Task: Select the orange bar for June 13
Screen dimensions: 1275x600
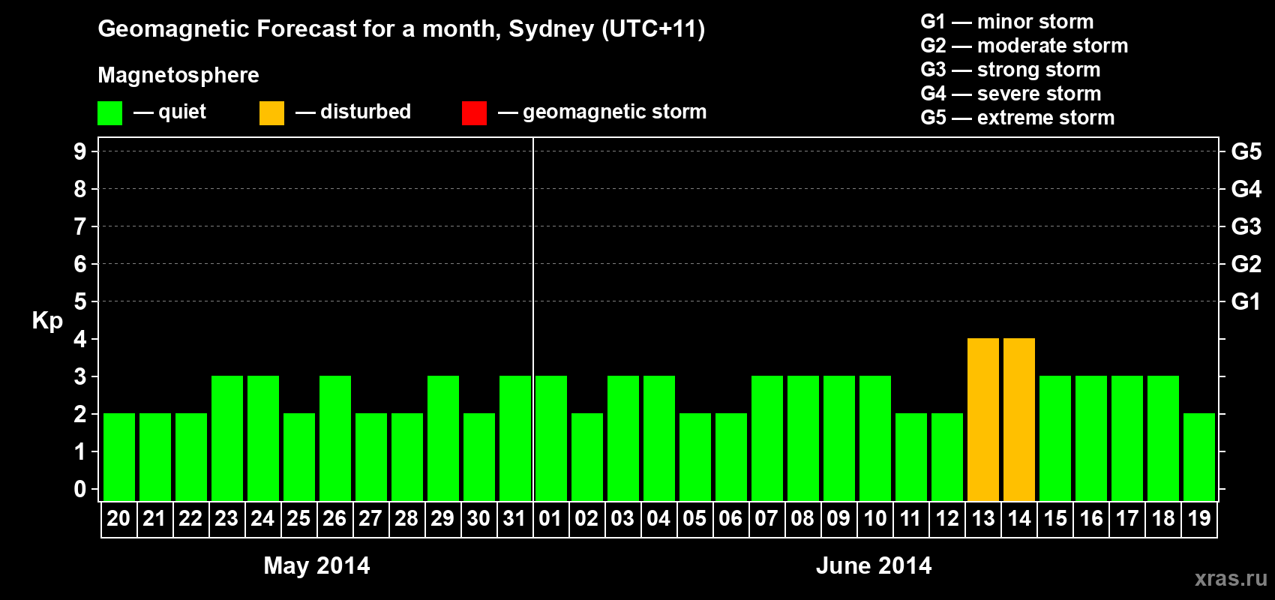Action: click(983, 419)
